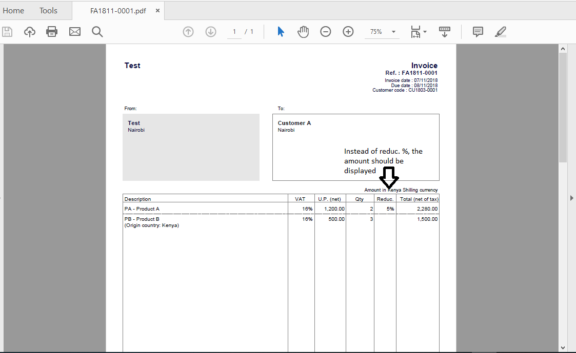
Task: Click the Product A quantity value 2
Action: click(371, 209)
